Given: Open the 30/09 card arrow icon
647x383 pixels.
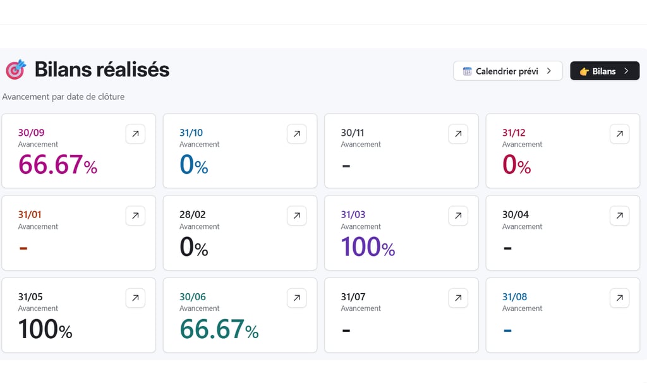Looking at the screenshot, I should [x=135, y=134].
